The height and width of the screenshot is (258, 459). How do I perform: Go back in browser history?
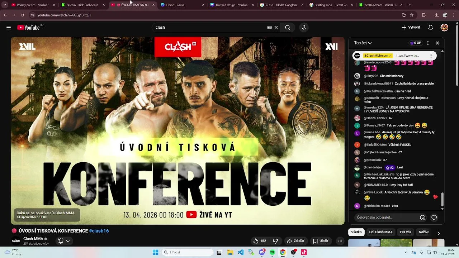point(5,15)
